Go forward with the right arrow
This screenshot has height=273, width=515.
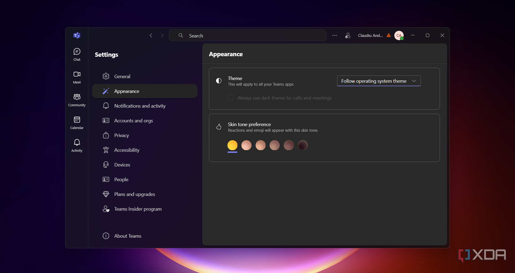162,35
